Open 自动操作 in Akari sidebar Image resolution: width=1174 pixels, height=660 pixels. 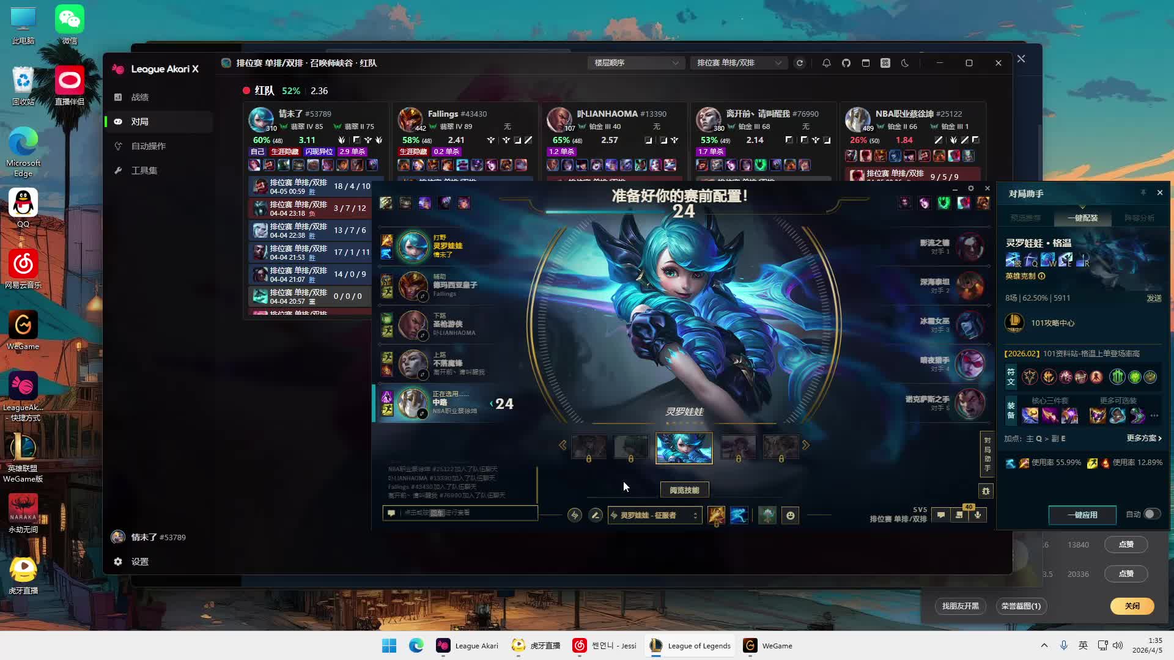(x=149, y=146)
